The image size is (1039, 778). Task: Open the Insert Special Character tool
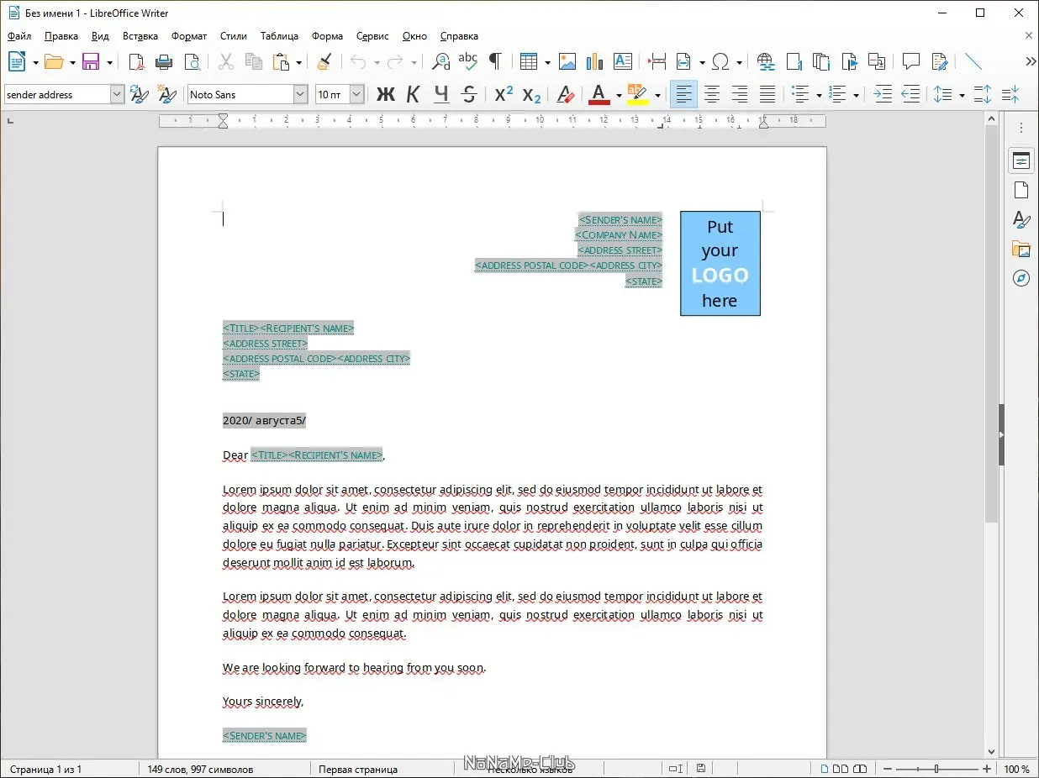click(x=719, y=61)
